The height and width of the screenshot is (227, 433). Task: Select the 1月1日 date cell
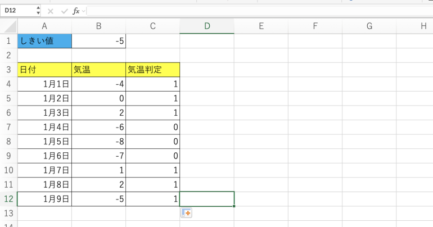[x=44, y=84]
